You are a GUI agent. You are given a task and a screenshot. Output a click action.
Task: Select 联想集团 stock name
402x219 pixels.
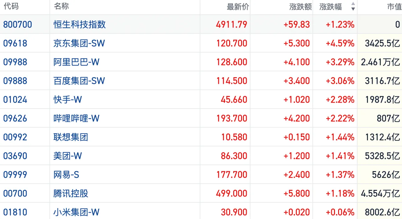click(71, 137)
